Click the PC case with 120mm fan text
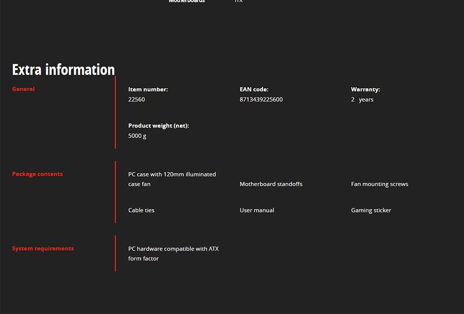 point(172,179)
